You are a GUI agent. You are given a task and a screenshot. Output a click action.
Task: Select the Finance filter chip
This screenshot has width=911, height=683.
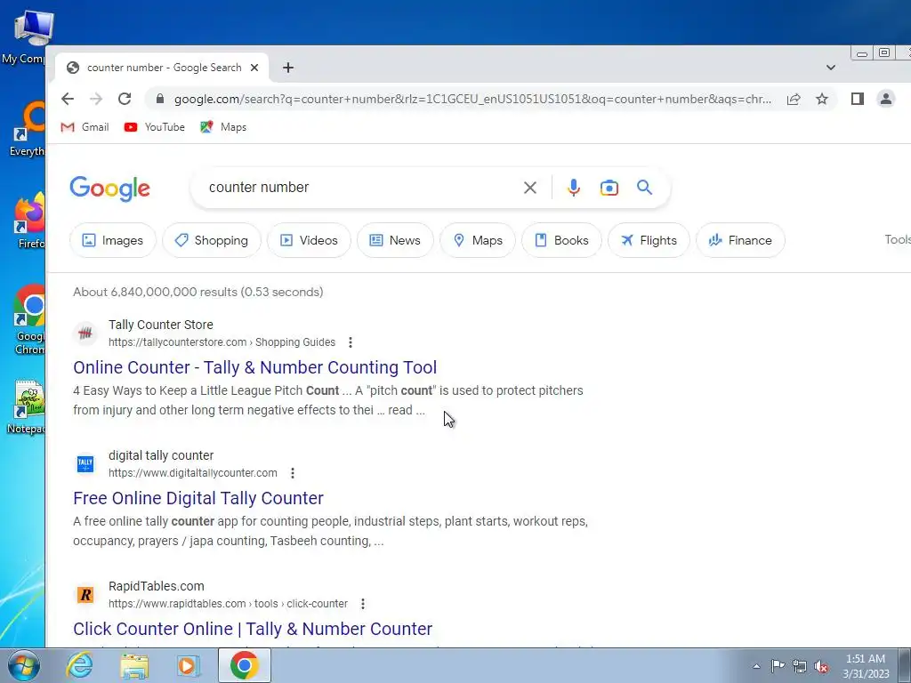click(740, 240)
